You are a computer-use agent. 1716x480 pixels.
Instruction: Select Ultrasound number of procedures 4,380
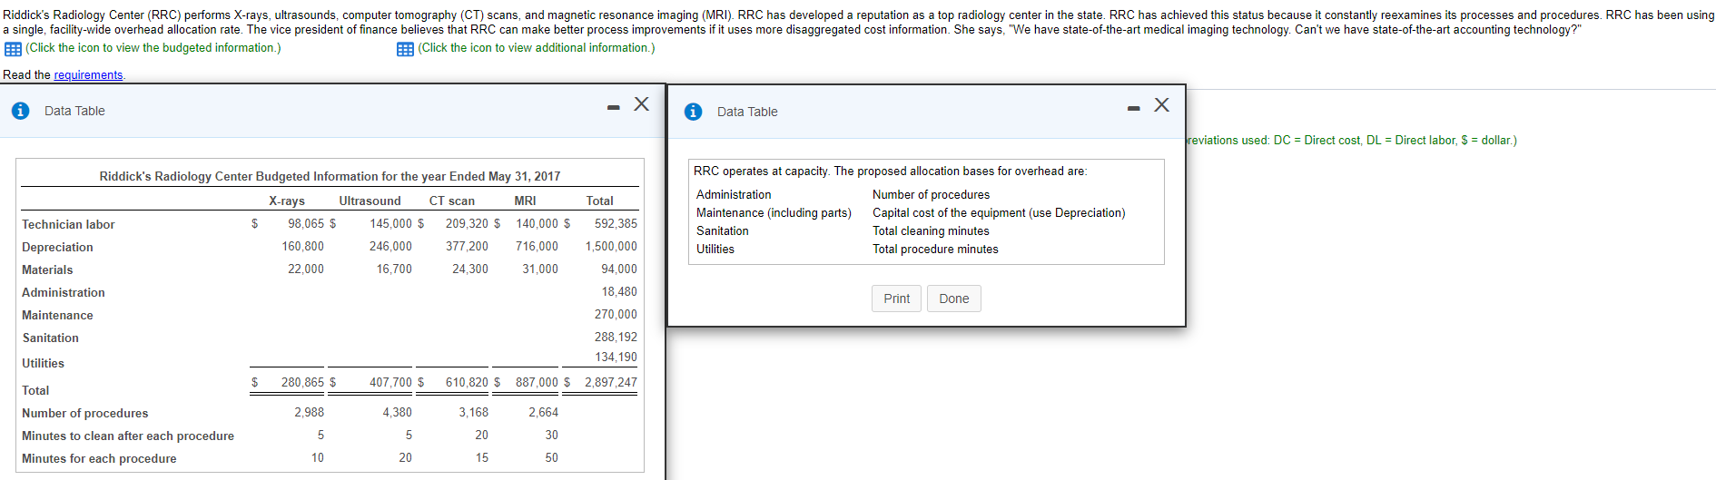397,412
